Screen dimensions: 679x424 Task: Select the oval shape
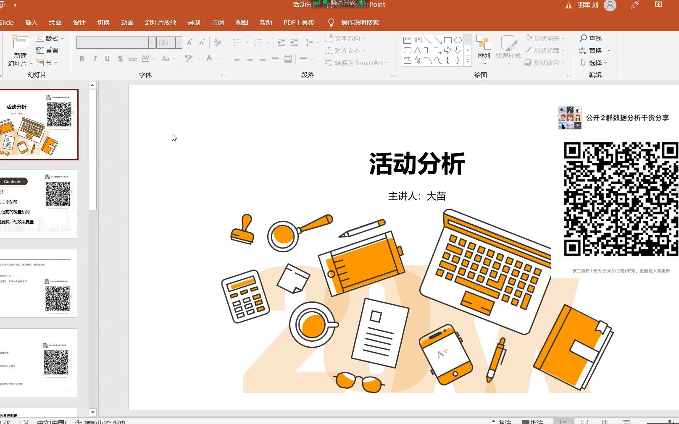pyautogui.click(x=458, y=40)
